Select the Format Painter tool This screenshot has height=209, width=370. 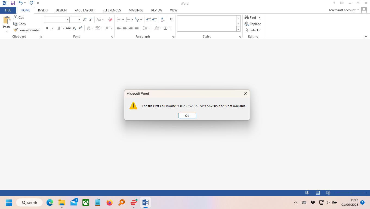27,30
